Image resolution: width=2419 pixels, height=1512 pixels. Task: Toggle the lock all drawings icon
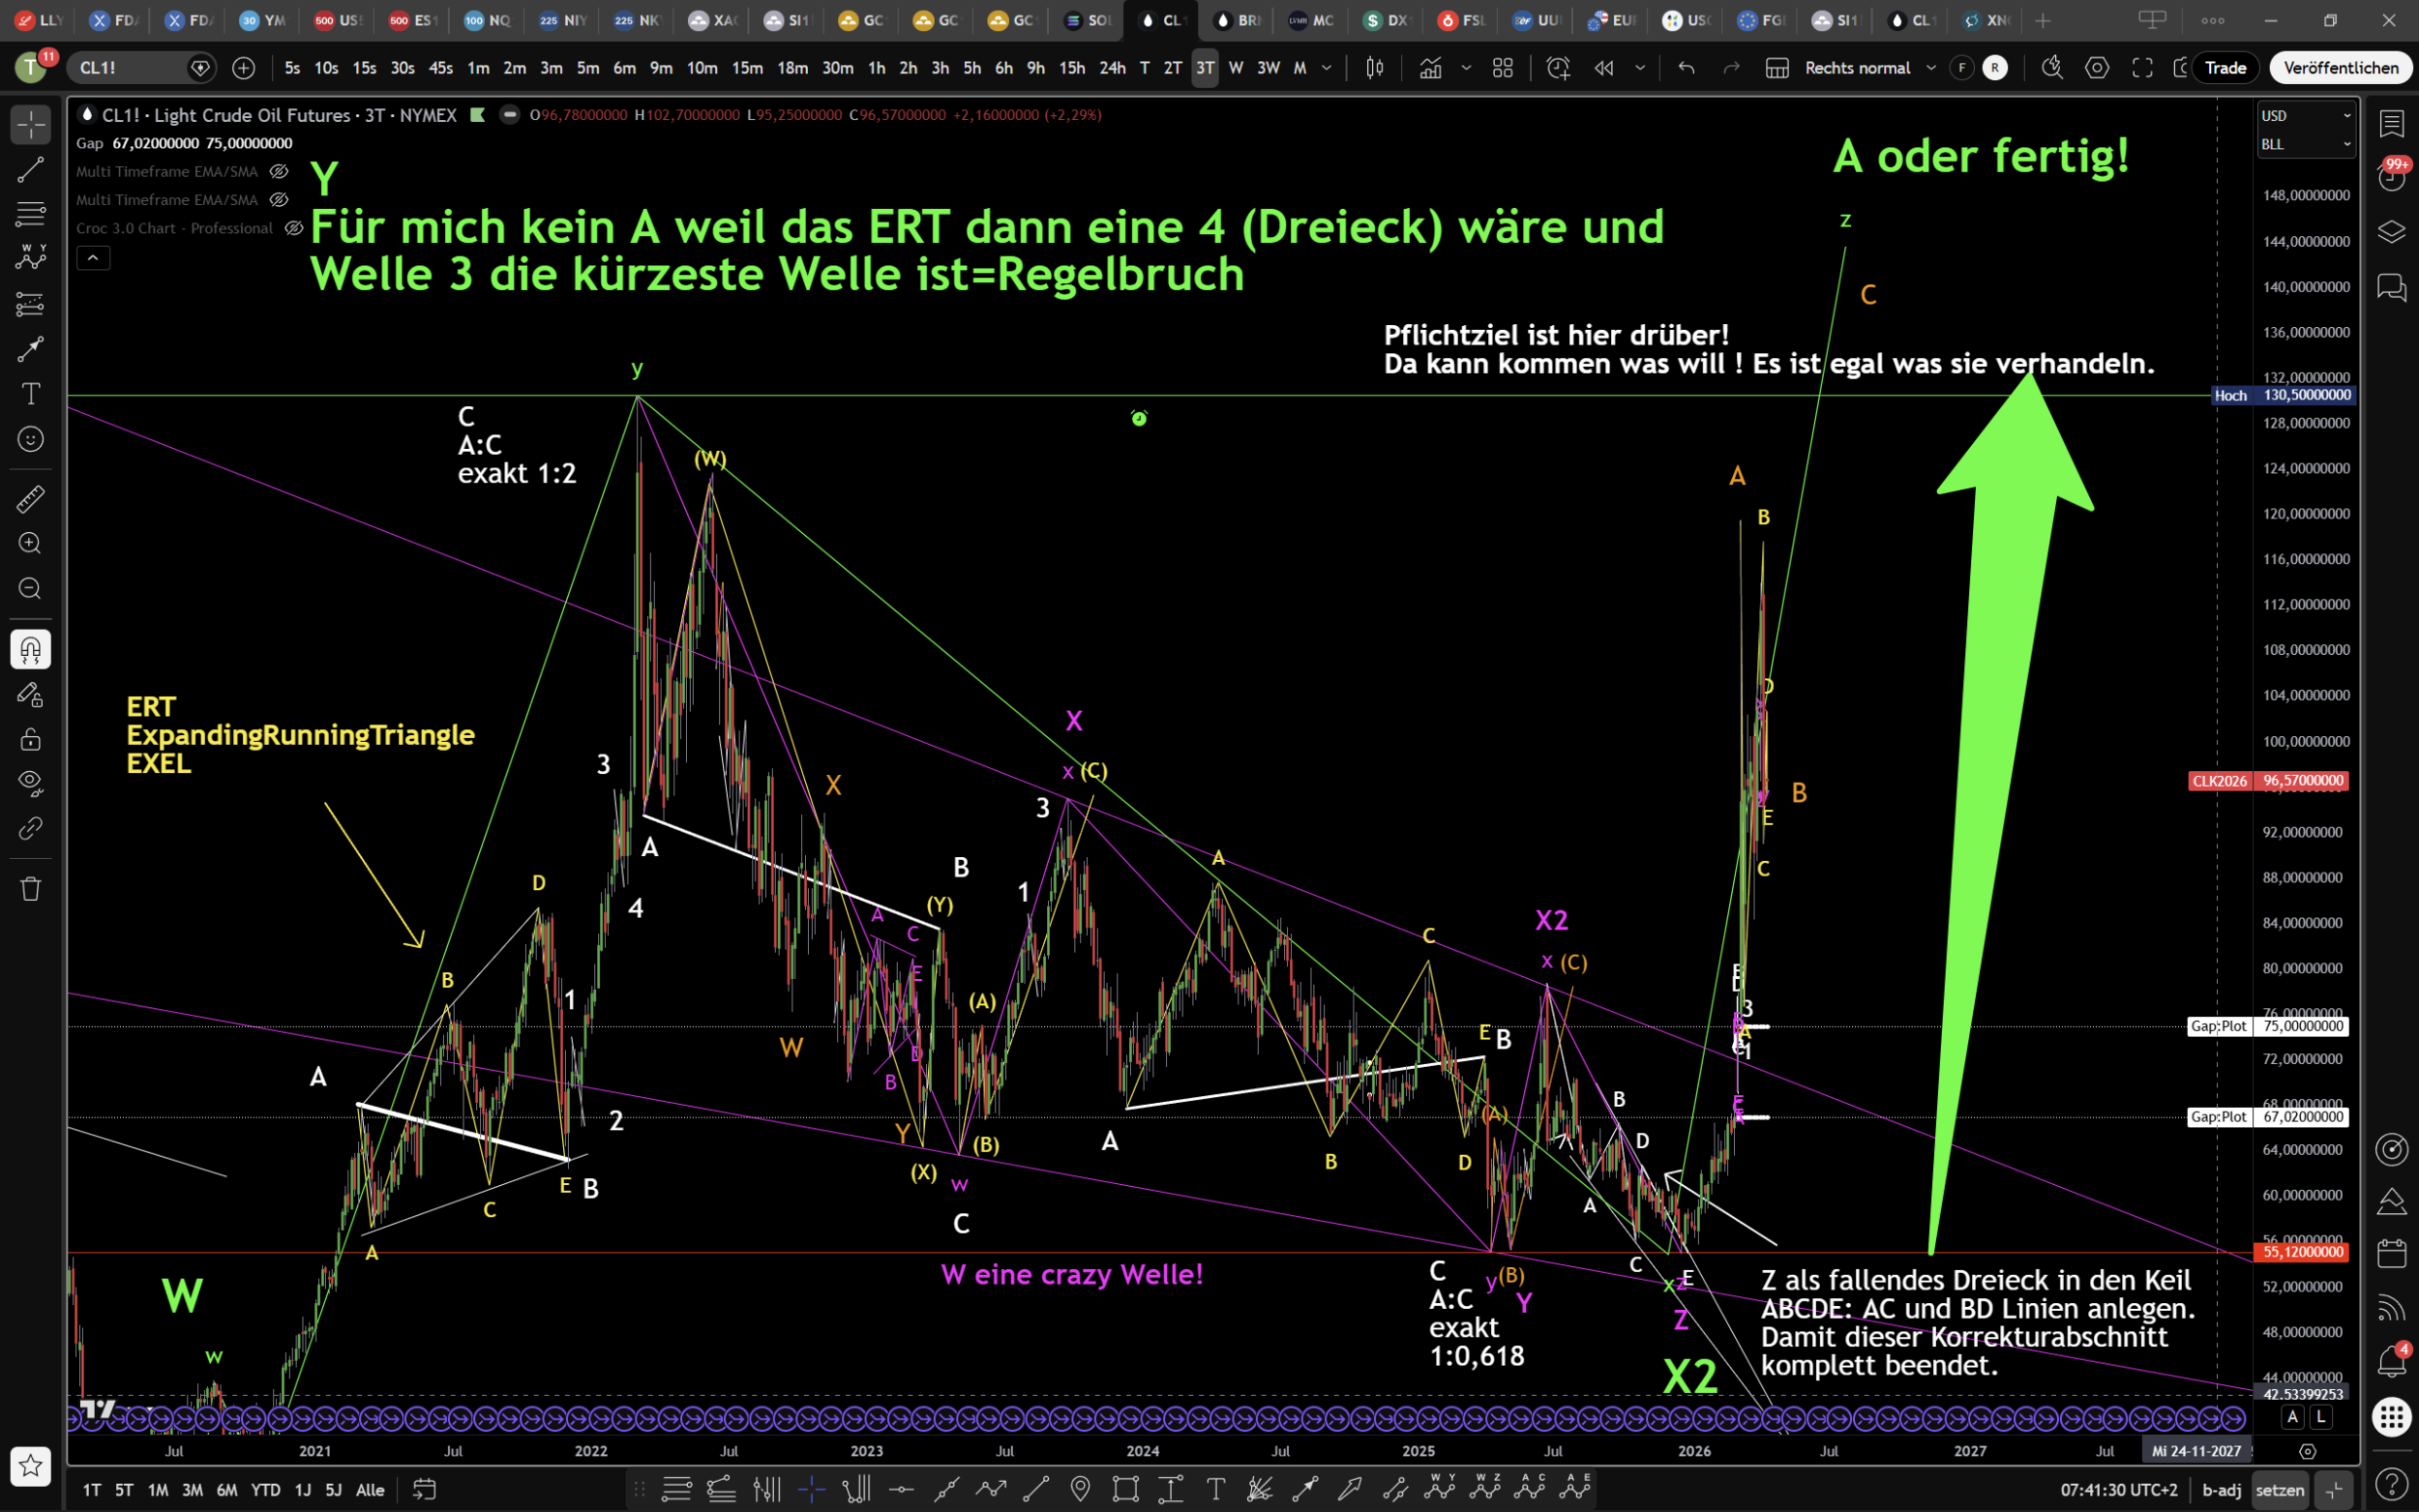click(x=30, y=740)
